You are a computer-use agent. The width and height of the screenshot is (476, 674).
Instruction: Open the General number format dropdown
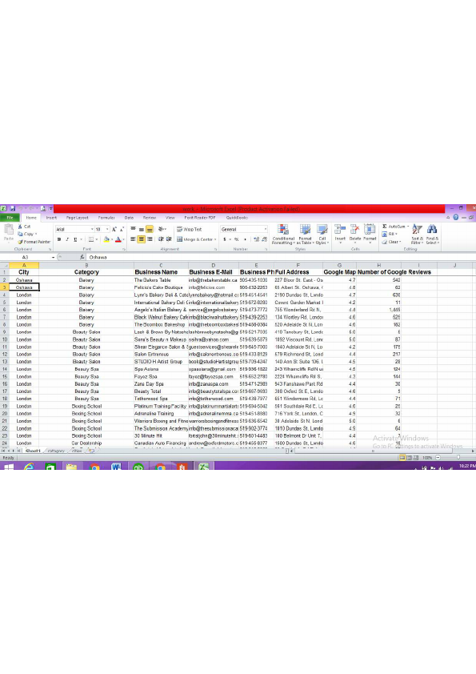pos(265,229)
